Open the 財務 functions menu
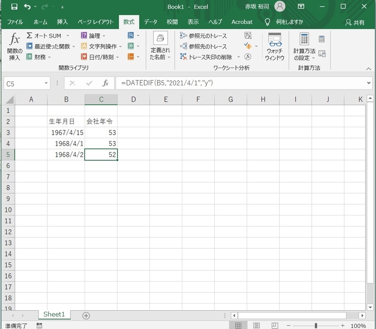The image size is (376, 329). click(x=39, y=57)
